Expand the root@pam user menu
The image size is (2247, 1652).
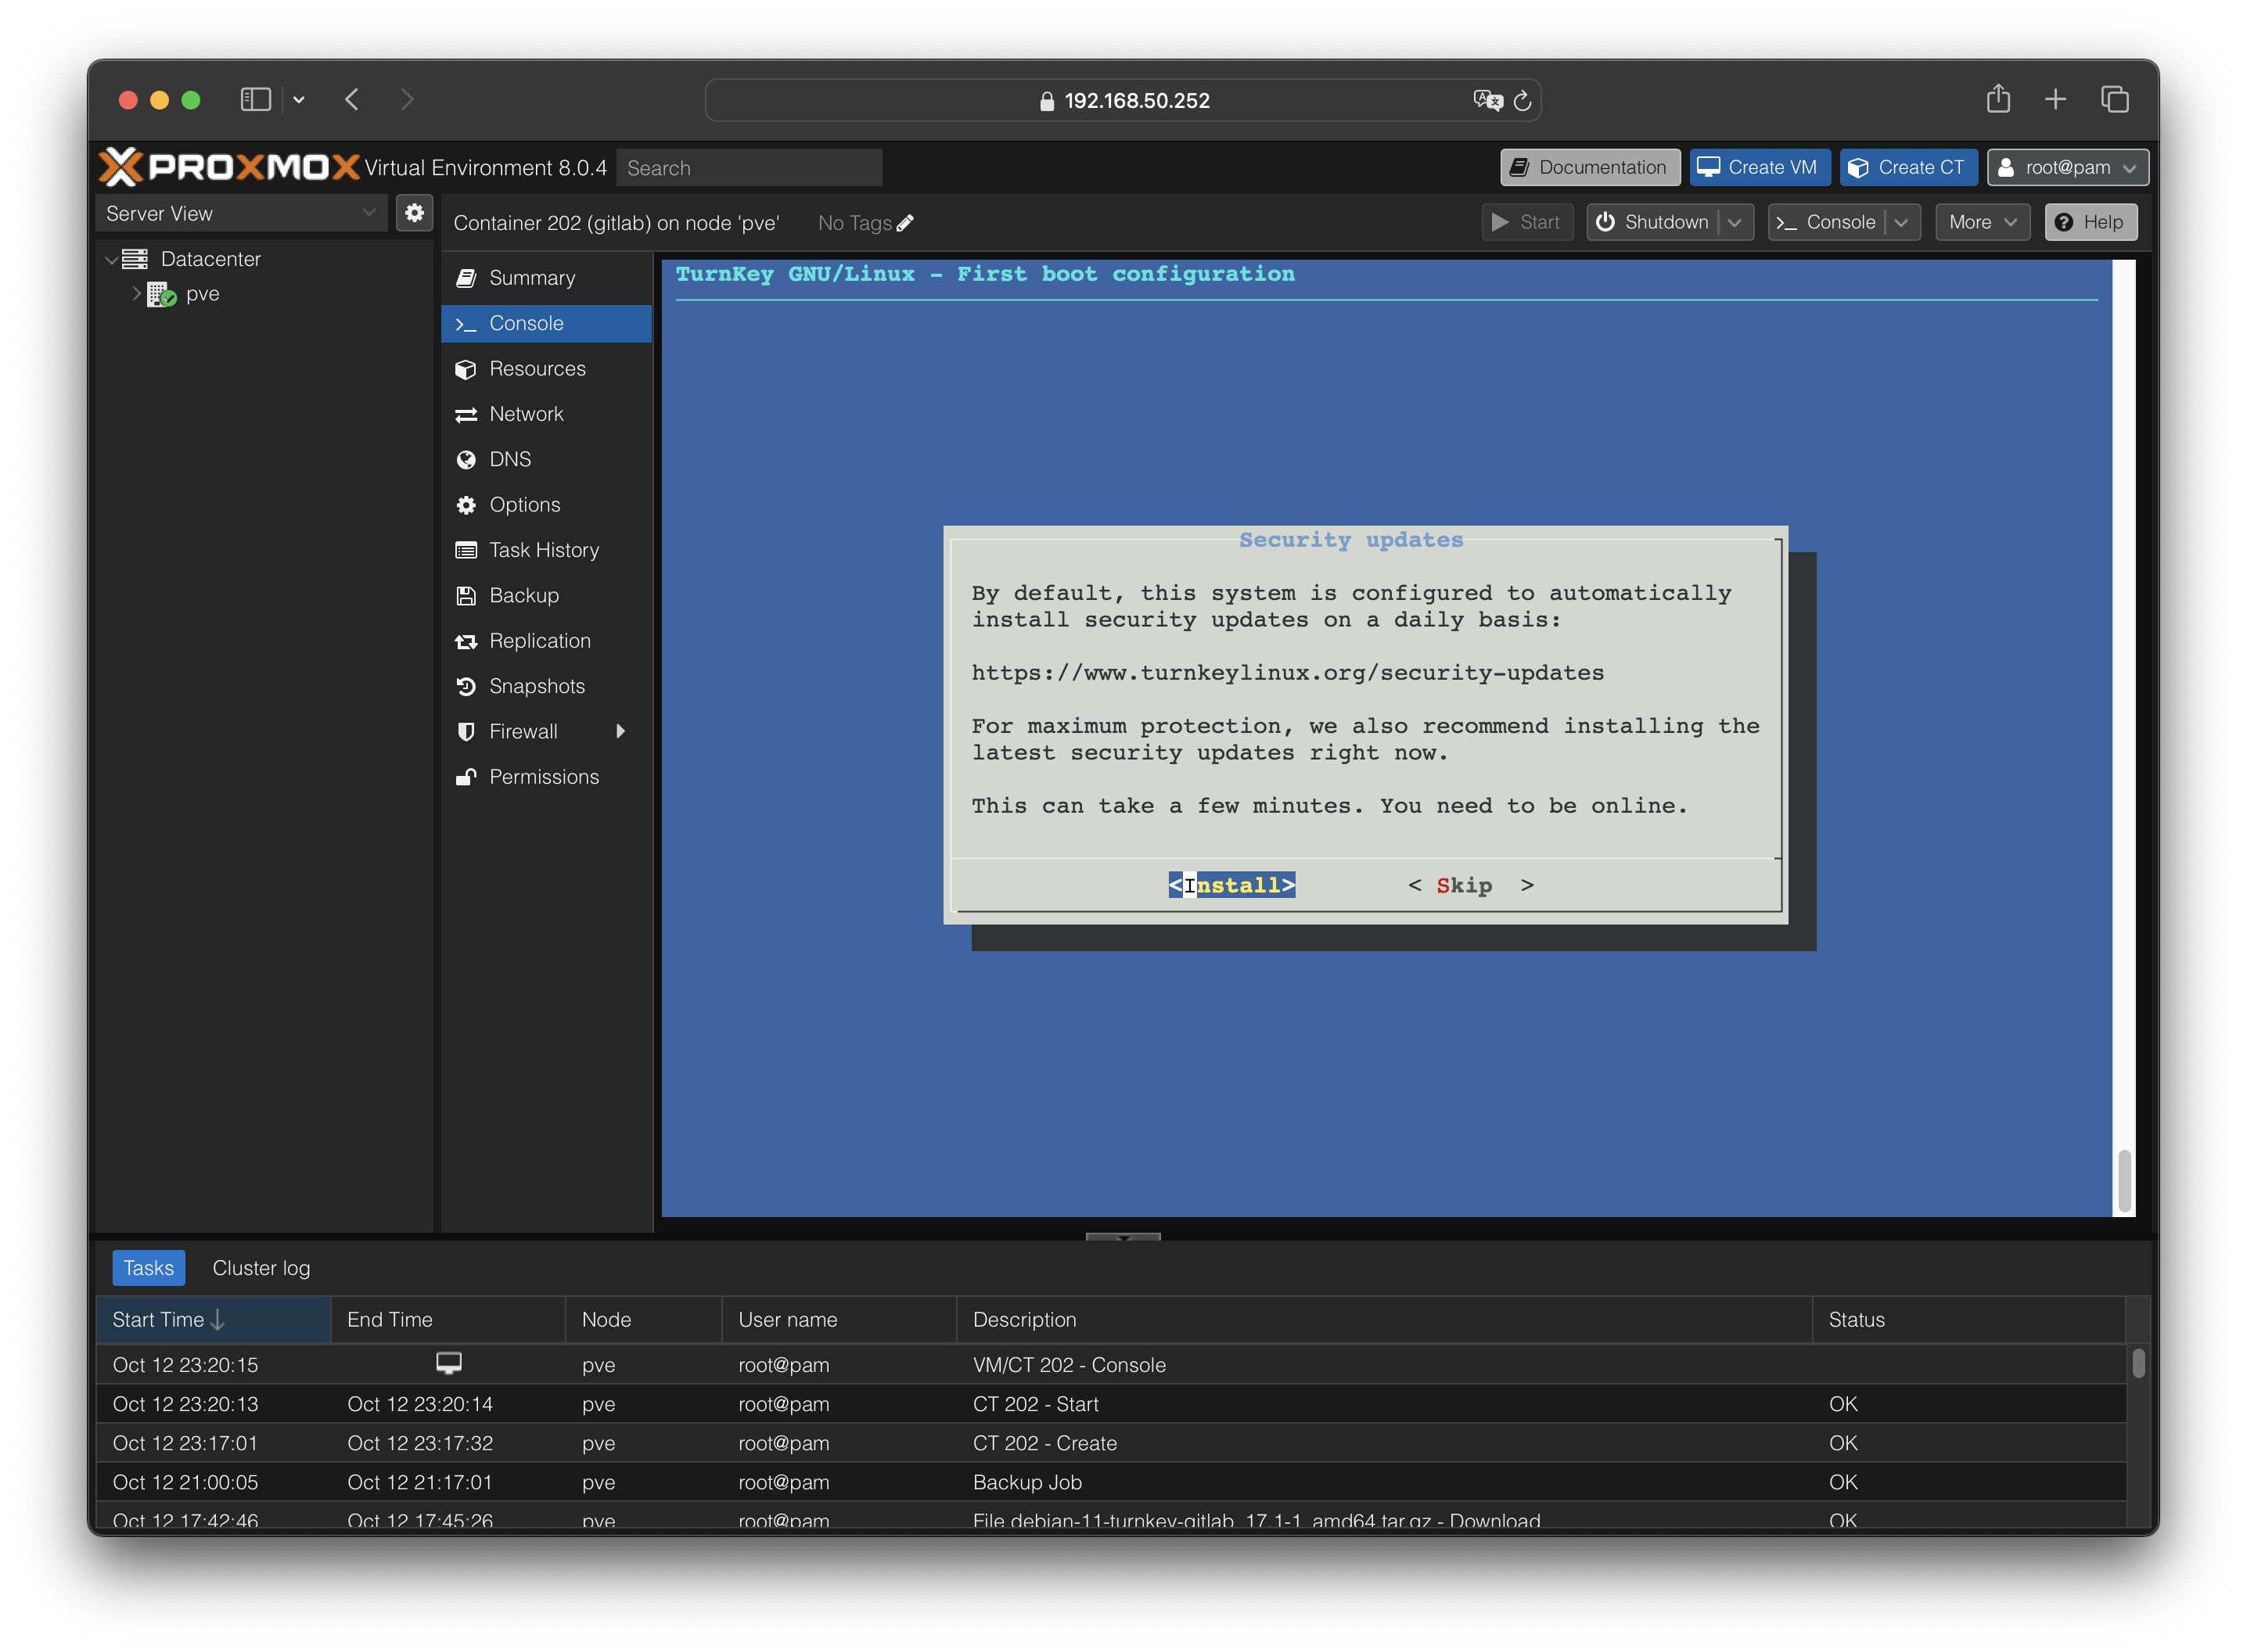pos(2068,167)
